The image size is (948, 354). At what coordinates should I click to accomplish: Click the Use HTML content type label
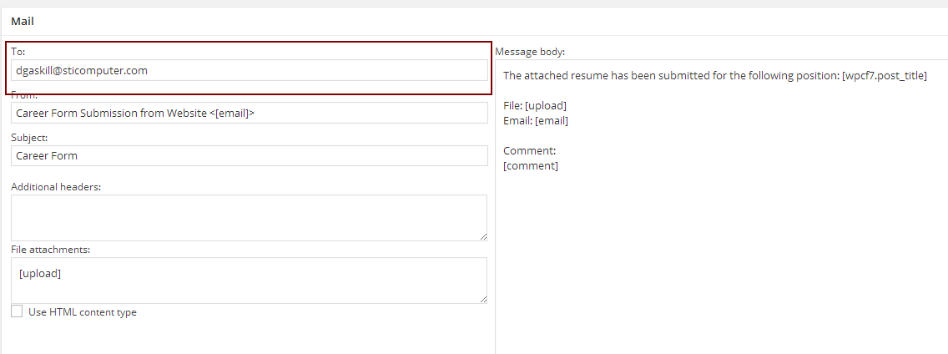pyautogui.click(x=82, y=312)
